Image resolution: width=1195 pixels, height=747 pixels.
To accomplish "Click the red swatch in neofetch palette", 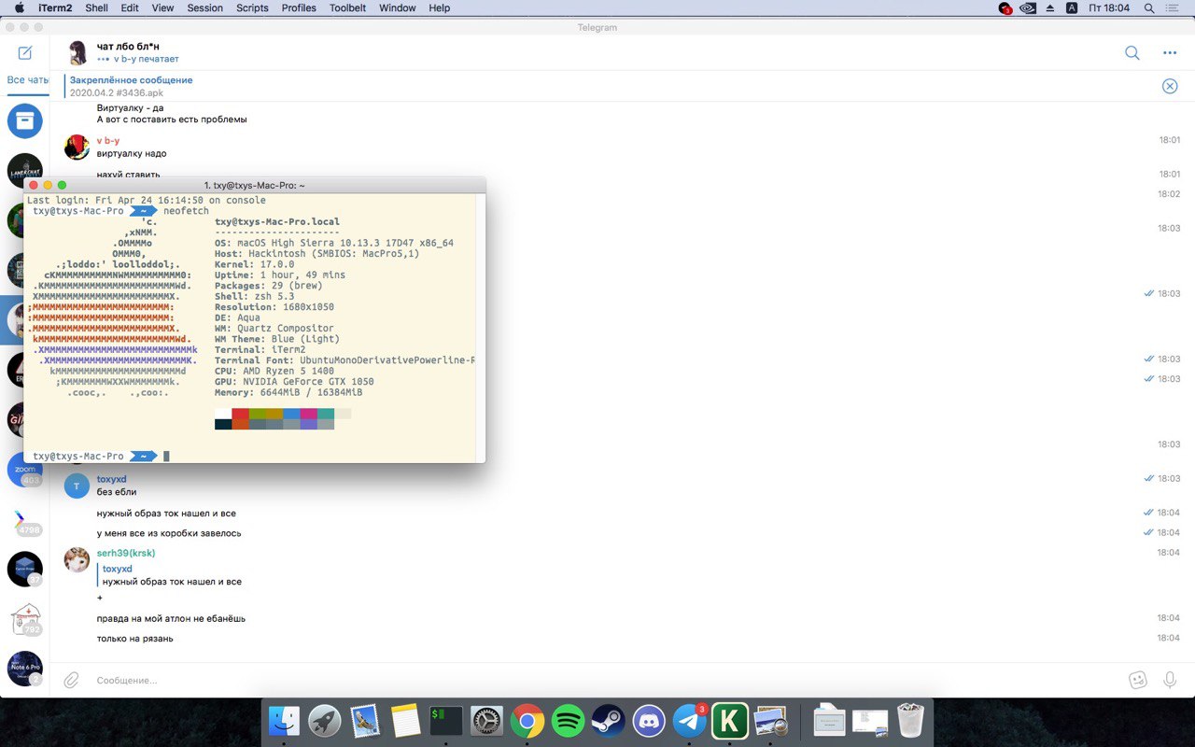I will (x=240, y=414).
